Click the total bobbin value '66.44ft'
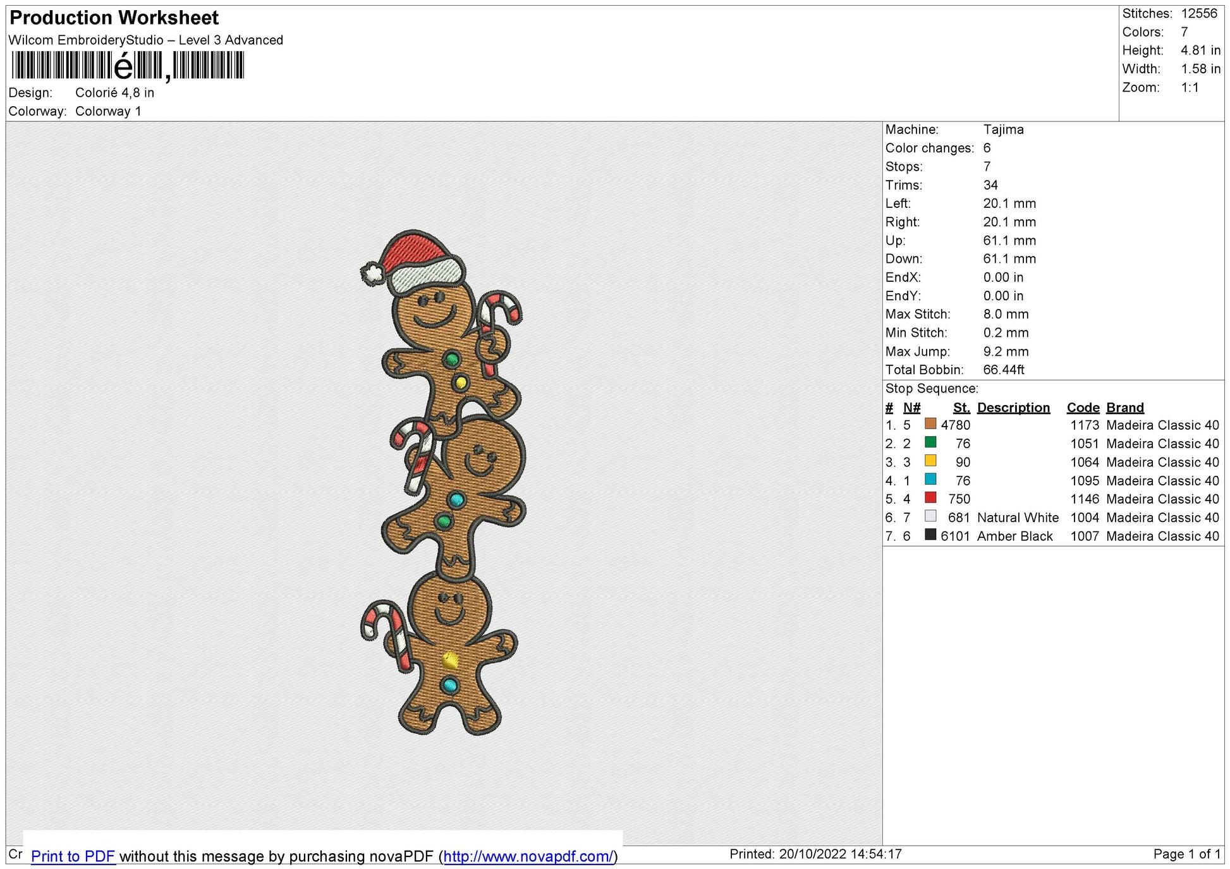1230x869 pixels. pos(1004,370)
